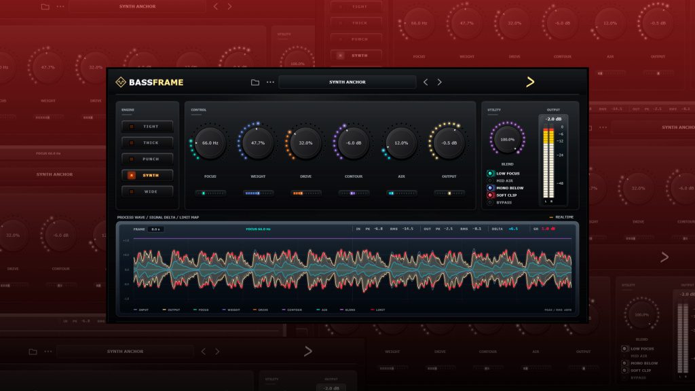
Task: Open the SYNTH ANCHOR preset name field
Action: click(x=347, y=82)
